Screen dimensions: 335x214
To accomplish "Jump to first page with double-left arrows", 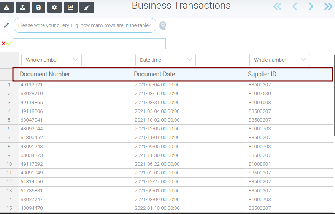I will (x=278, y=6).
